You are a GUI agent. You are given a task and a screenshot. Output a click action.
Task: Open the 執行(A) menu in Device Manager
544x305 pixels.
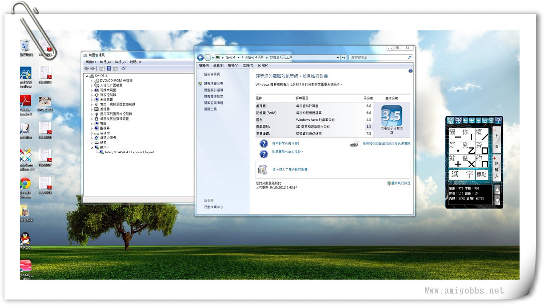point(105,62)
